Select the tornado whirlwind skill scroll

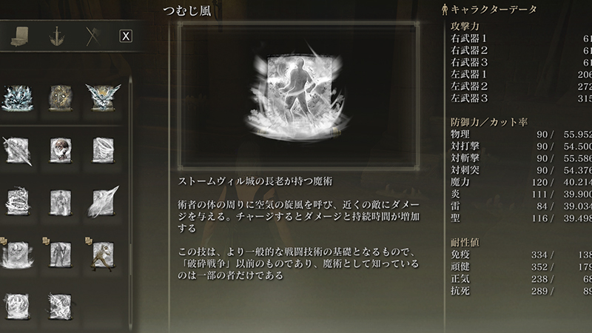coord(103,150)
